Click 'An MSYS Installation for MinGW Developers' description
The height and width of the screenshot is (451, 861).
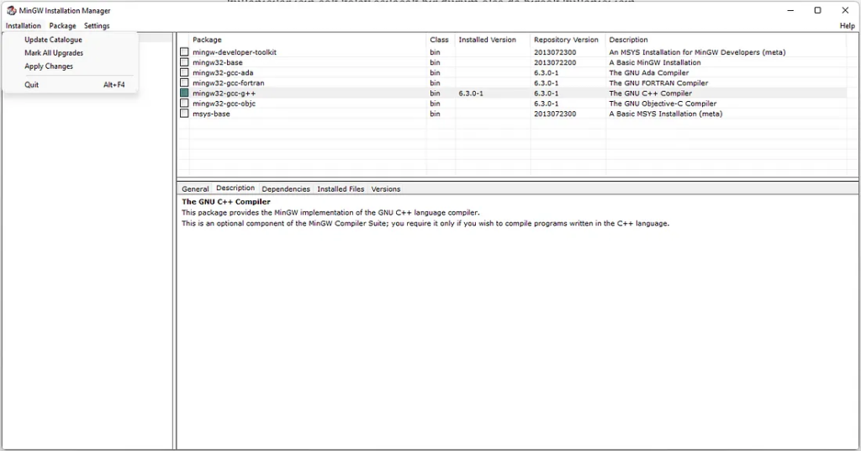pyautogui.click(x=697, y=52)
